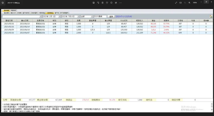The height and width of the screenshot is (116, 214).
Task: Click cost cell 160,913
Action: pos(124,33)
